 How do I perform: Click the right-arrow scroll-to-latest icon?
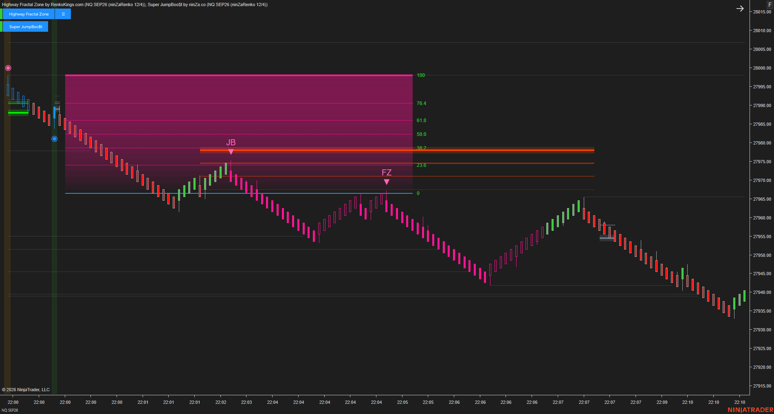(x=740, y=9)
